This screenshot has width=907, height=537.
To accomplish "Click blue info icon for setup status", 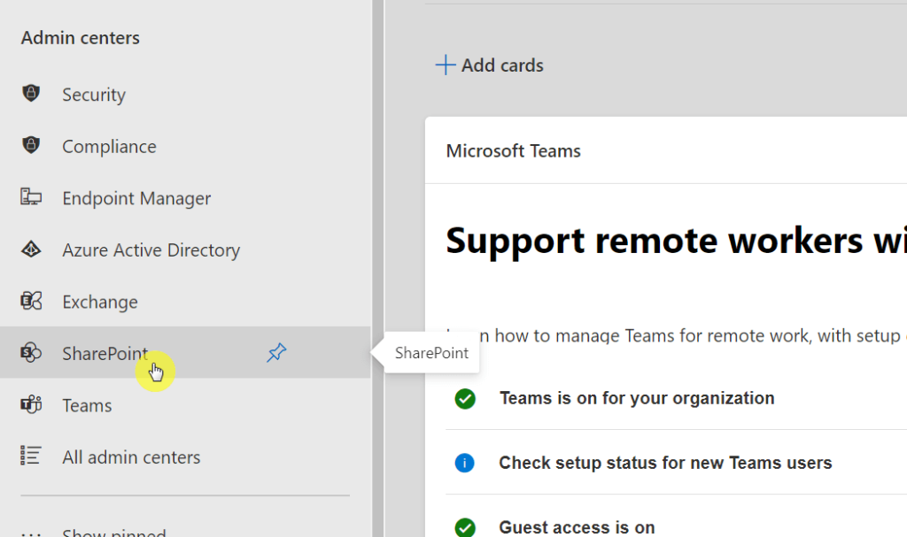I will coord(464,463).
